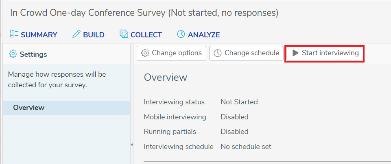Start interviewing via the button label
The image size is (391, 164).
(330, 53)
